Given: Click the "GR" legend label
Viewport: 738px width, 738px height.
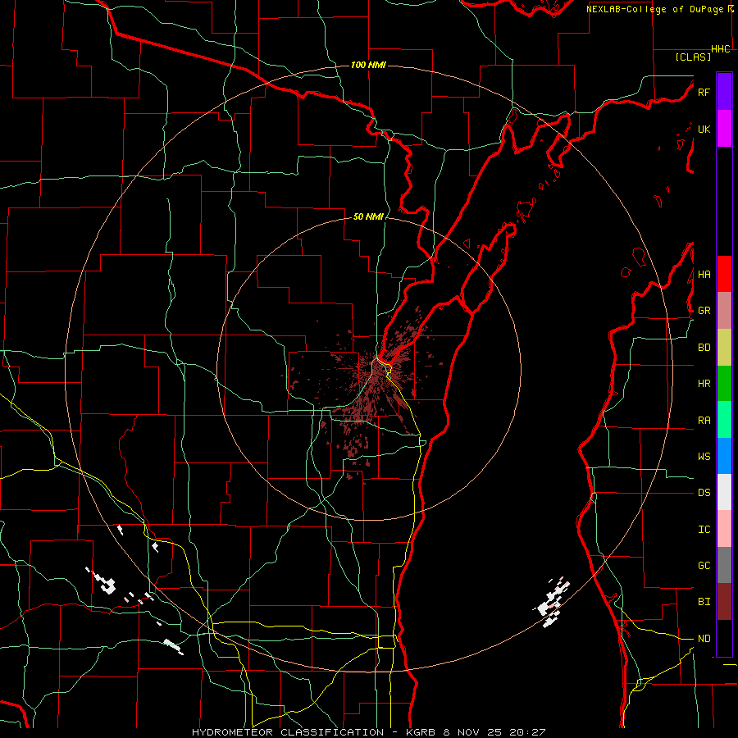Looking at the screenshot, I should pos(704,311).
